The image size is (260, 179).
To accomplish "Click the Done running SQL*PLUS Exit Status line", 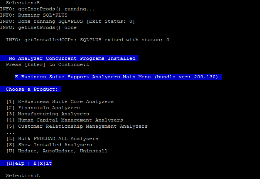I will pos(68,21).
